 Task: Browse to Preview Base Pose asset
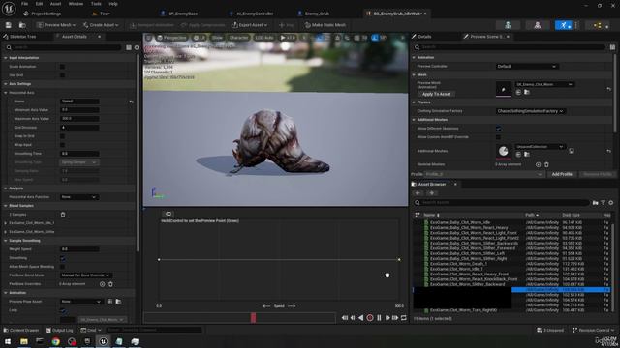[118, 302]
